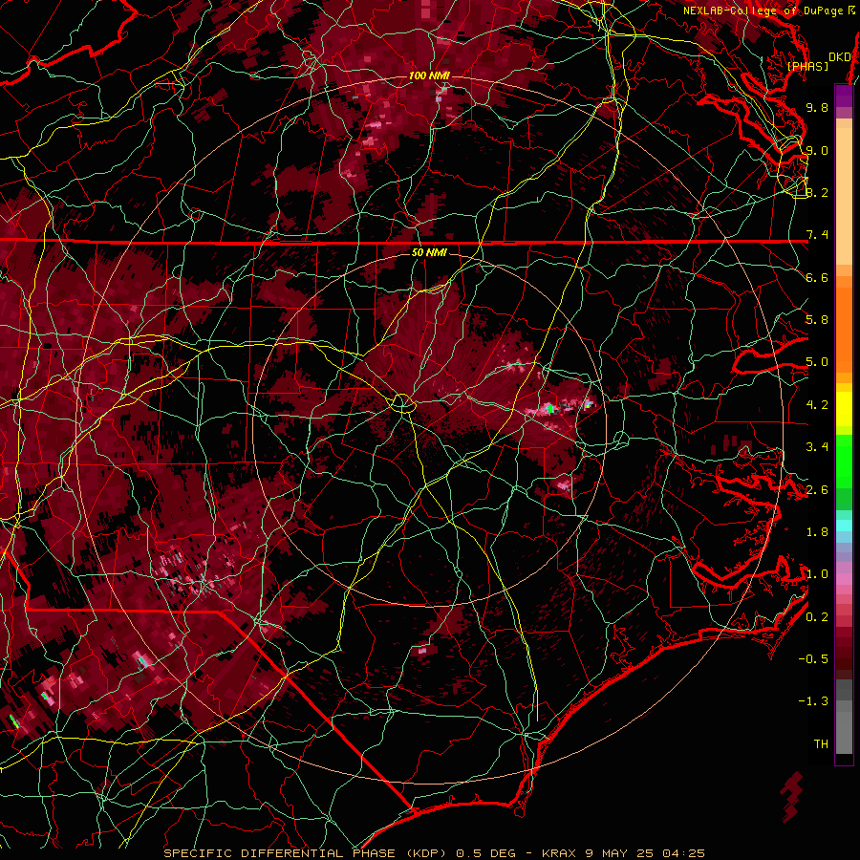Click the 1.0 scale value
Viewport: 860px width, 860px height.
coord(817,574)
